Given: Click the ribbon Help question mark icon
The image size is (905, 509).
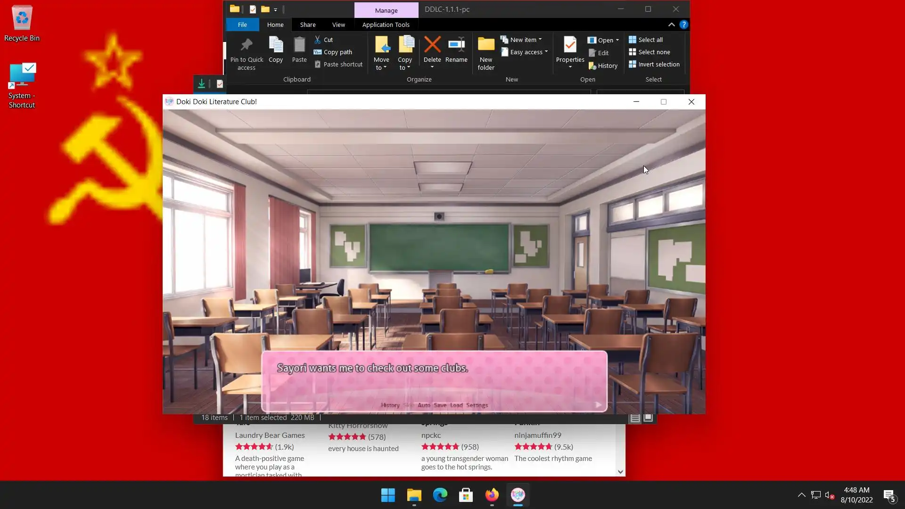Looking at the screenshot, I should point(683,25).
